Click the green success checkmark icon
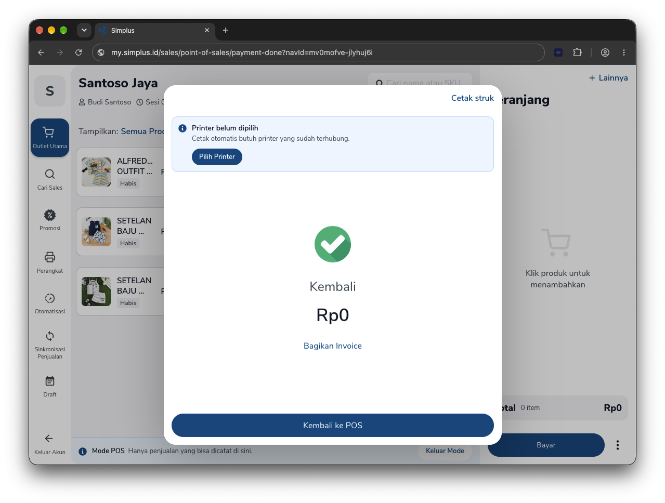The width and height of the screenshot is (665, 503). point(333,244)
